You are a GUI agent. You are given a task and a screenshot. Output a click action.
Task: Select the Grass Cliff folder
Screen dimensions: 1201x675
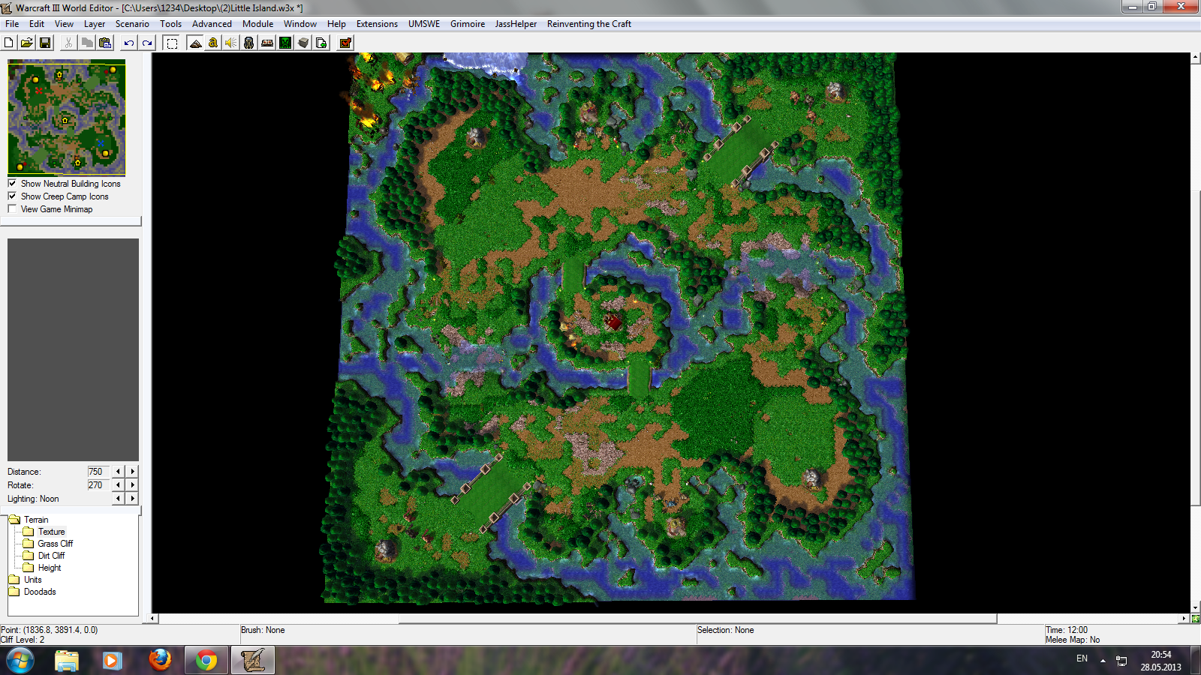point(56,544)
